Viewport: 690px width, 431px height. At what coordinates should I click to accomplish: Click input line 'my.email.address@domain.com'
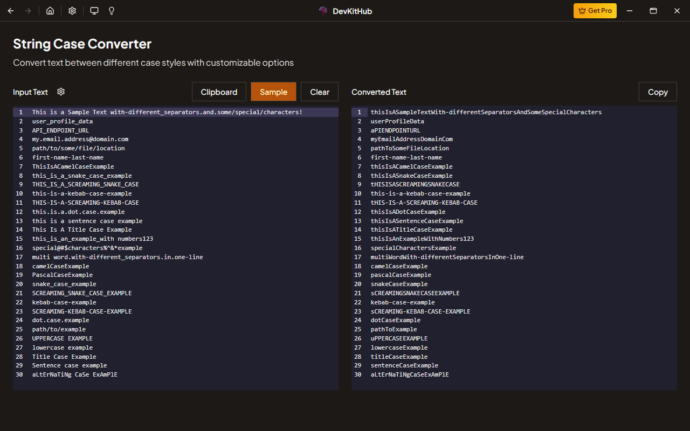80,139
